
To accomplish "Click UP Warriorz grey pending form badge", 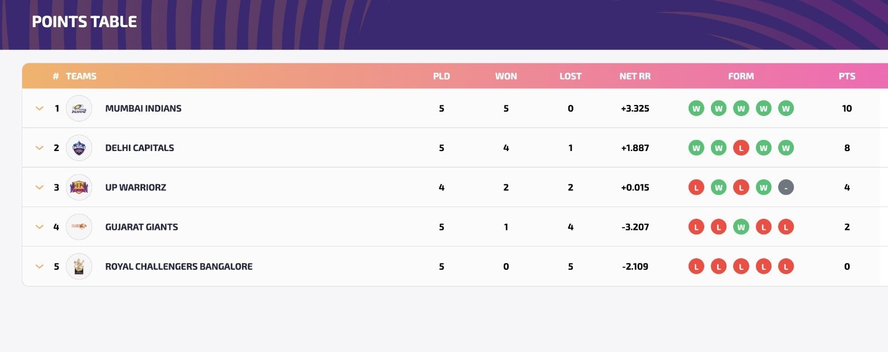I will click(786, 188).
